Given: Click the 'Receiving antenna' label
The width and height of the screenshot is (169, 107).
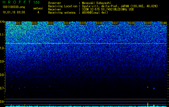Looking at the screenshot, I should pos(62,13).
